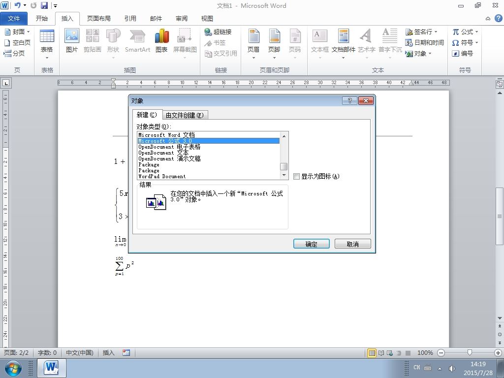Insert a page break with 分页
The height and width of the screenshot is (378, 504).
14,53
